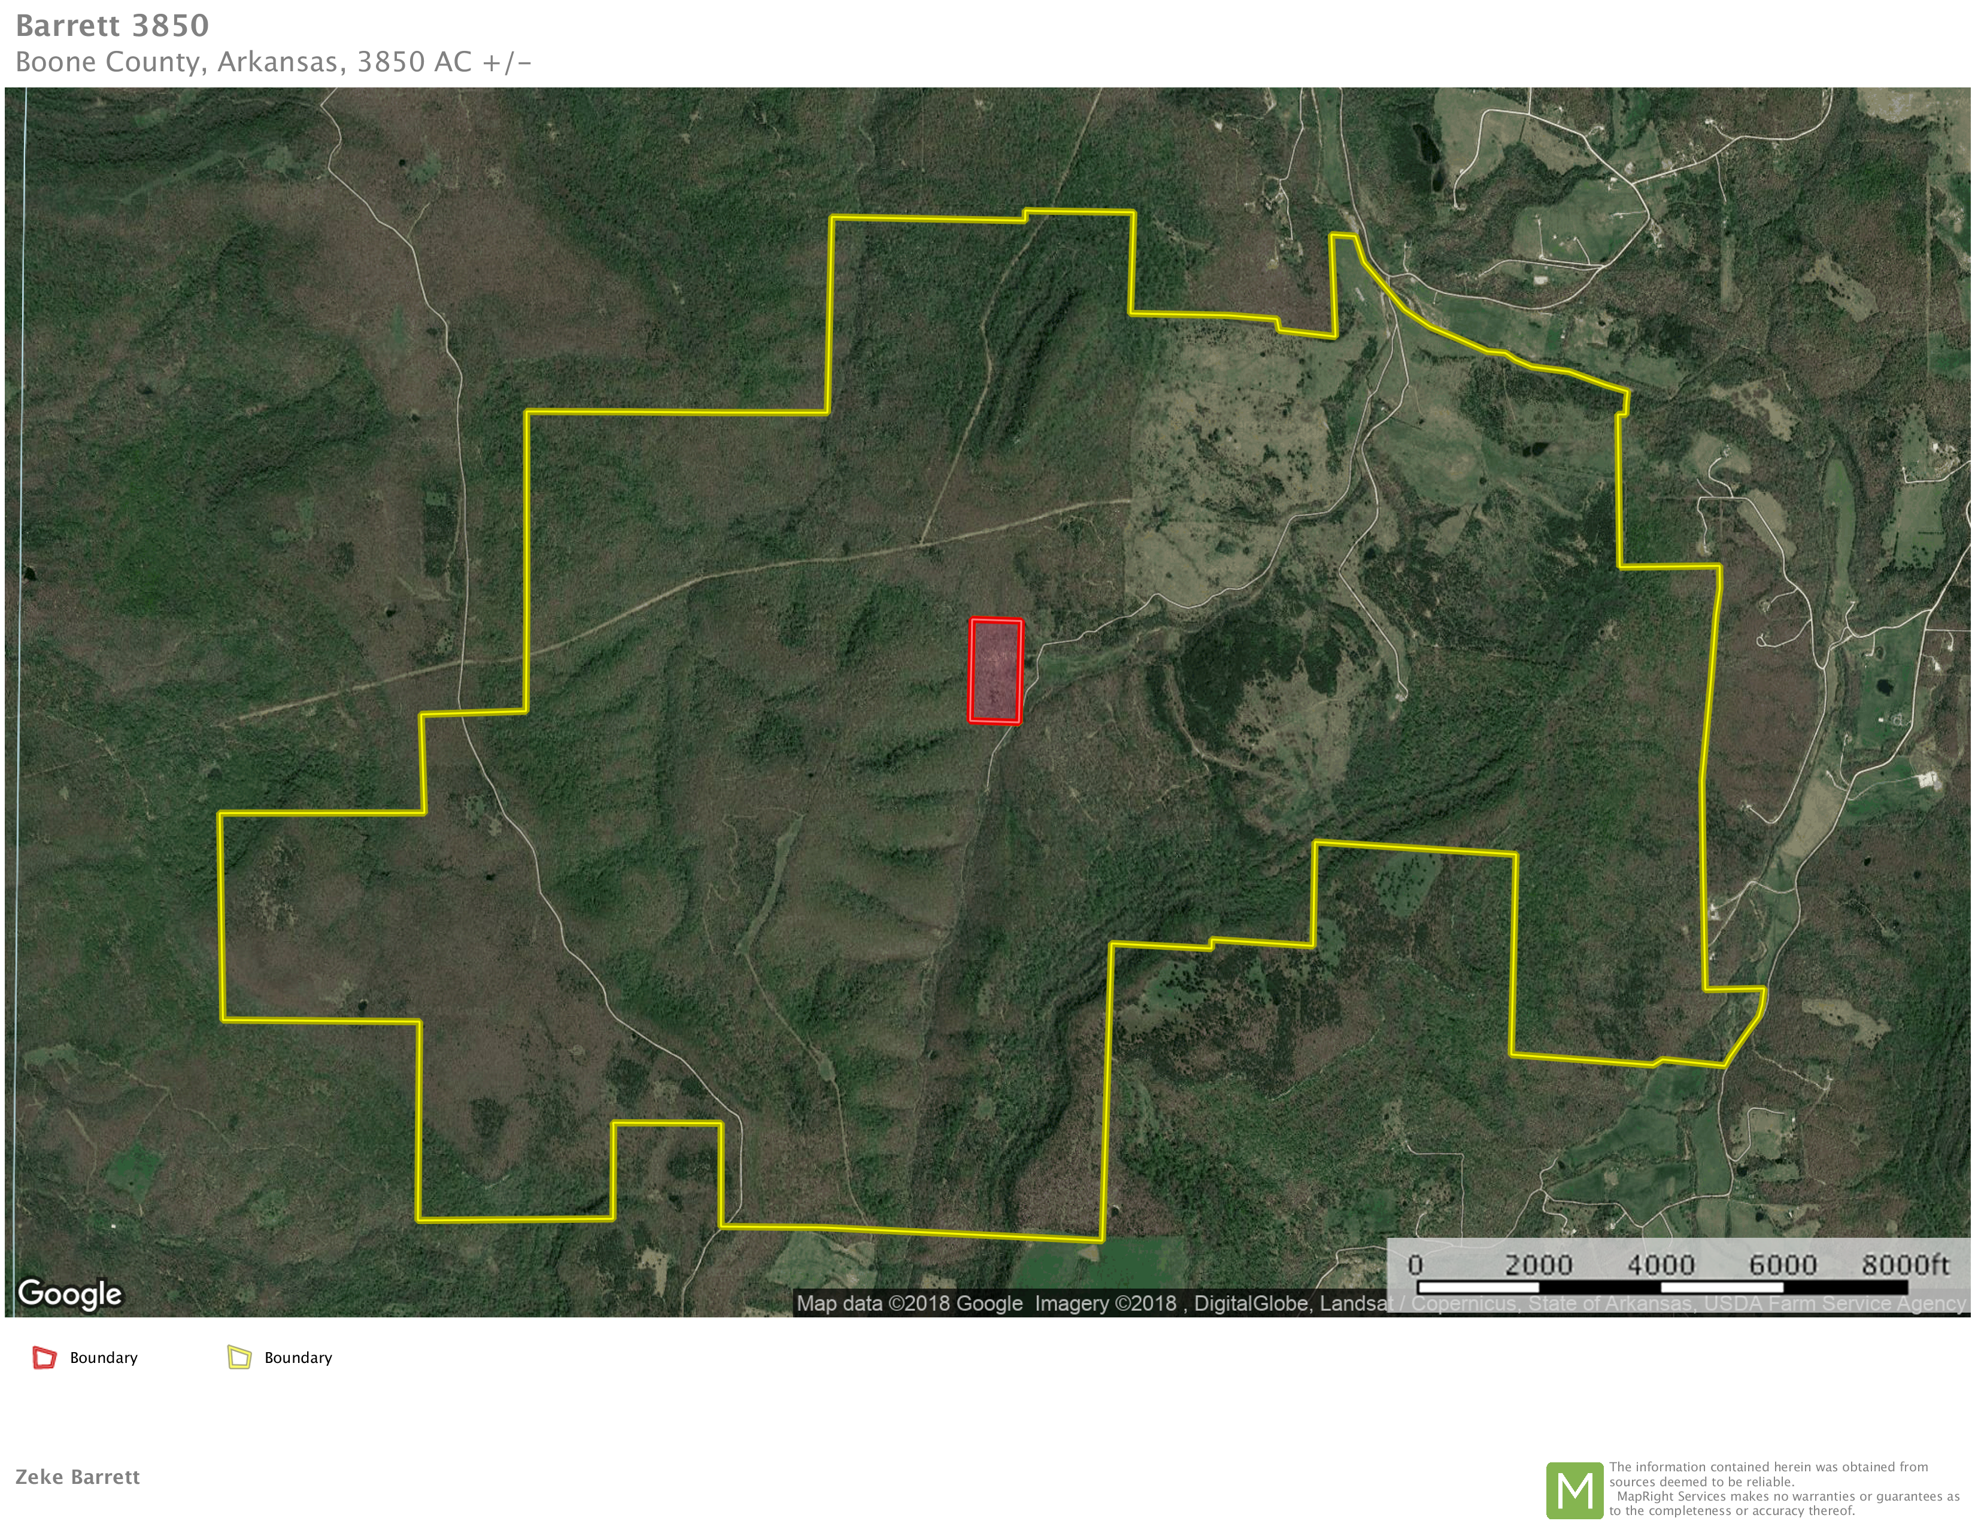Click the red shaded parcel on map
This screenshot has height=1527, width=1975.
(x=996, y=671)
